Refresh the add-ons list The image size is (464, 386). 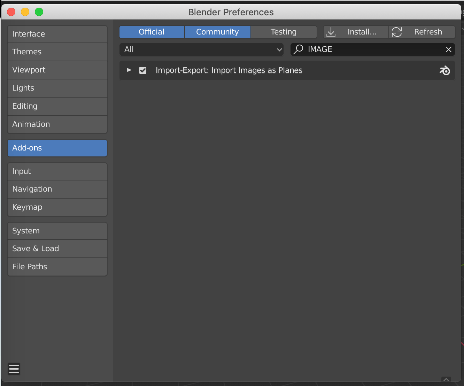pyautogui.click(x=422, y=32)
